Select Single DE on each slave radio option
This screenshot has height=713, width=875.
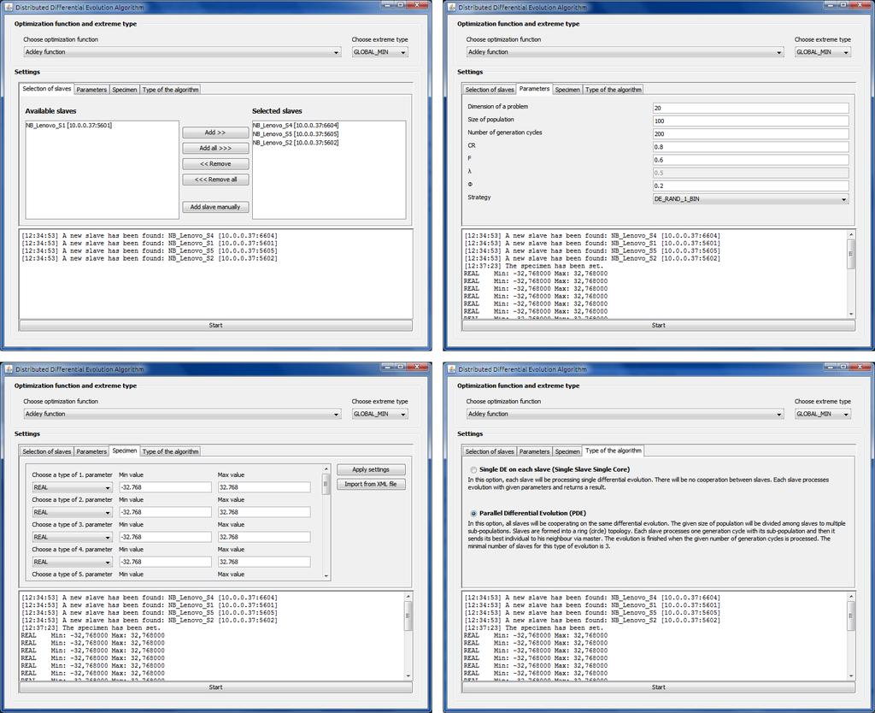coord(473,469)
